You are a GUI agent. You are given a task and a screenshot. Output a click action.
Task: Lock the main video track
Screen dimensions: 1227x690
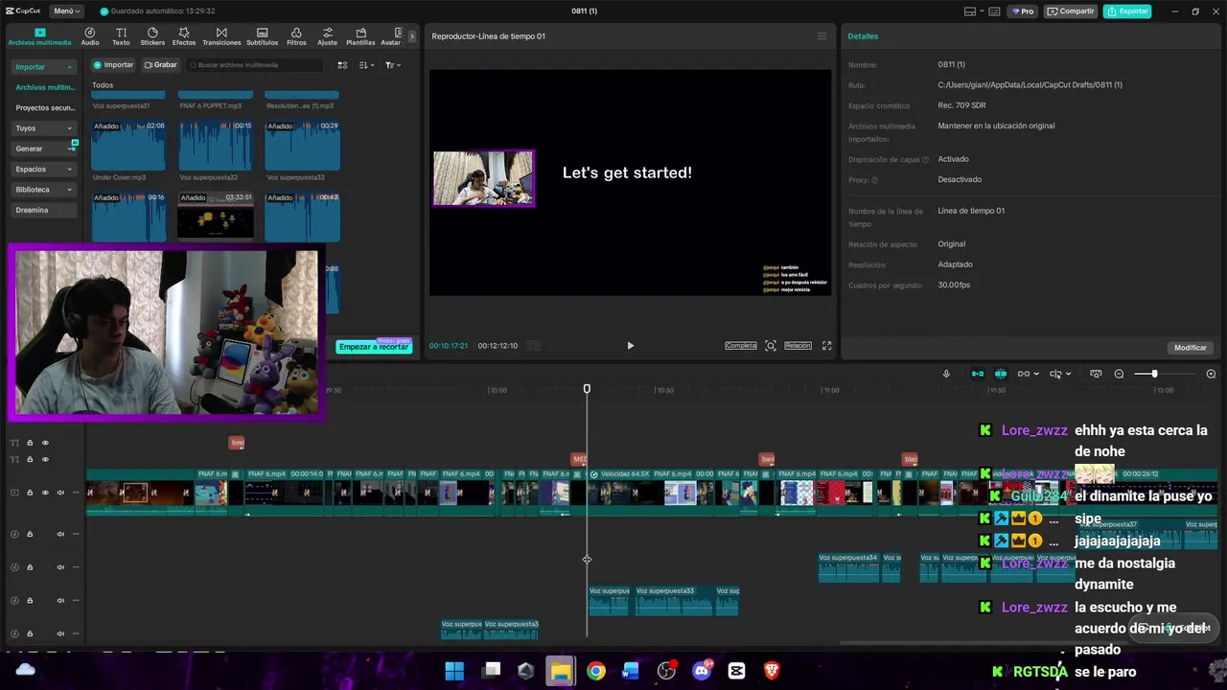(30, 493)
